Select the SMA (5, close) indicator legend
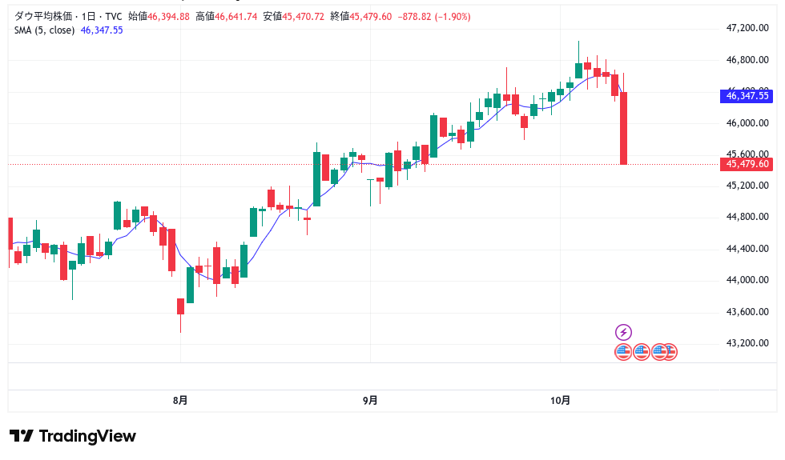This screenshot has height=460, width=785. coord(44,30)
